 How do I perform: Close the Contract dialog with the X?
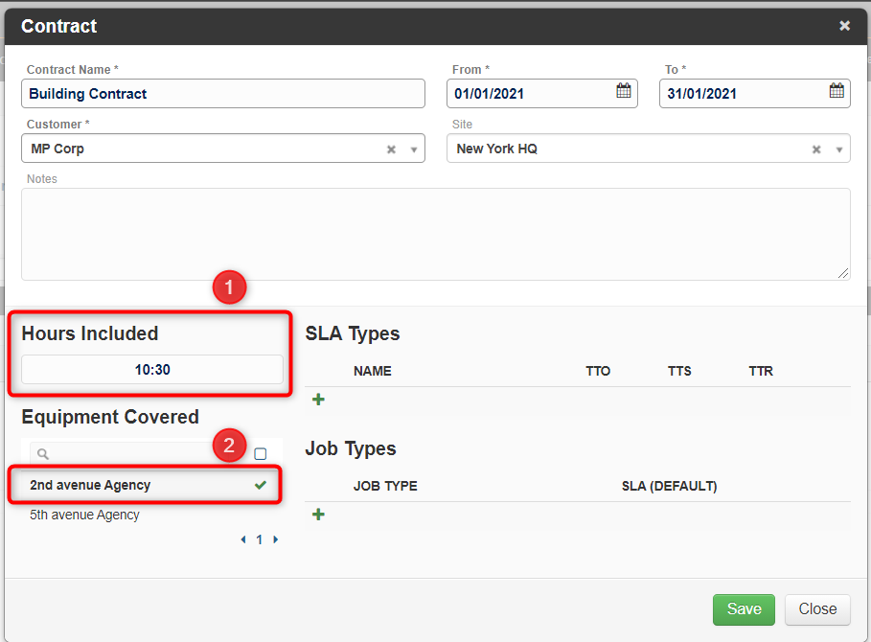coord(844,26)
